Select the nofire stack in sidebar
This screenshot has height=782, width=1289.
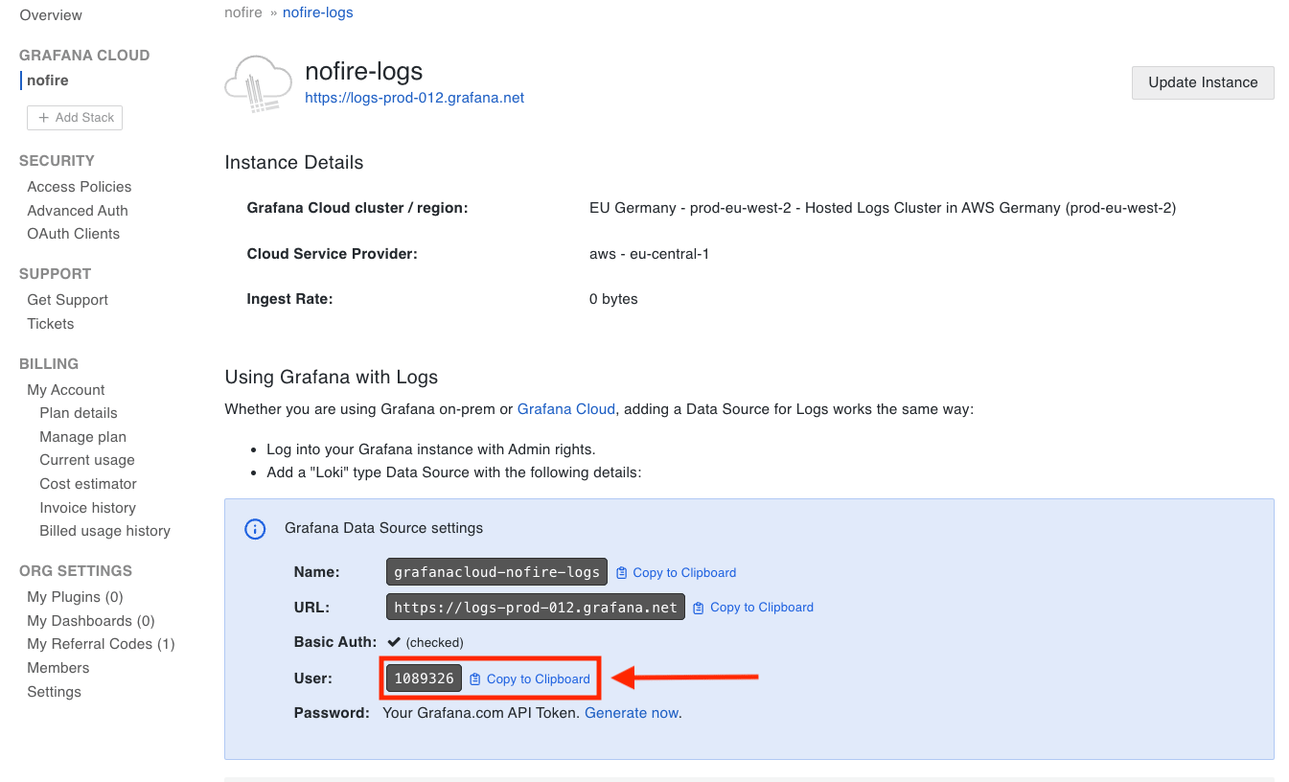tap(48, 80)
